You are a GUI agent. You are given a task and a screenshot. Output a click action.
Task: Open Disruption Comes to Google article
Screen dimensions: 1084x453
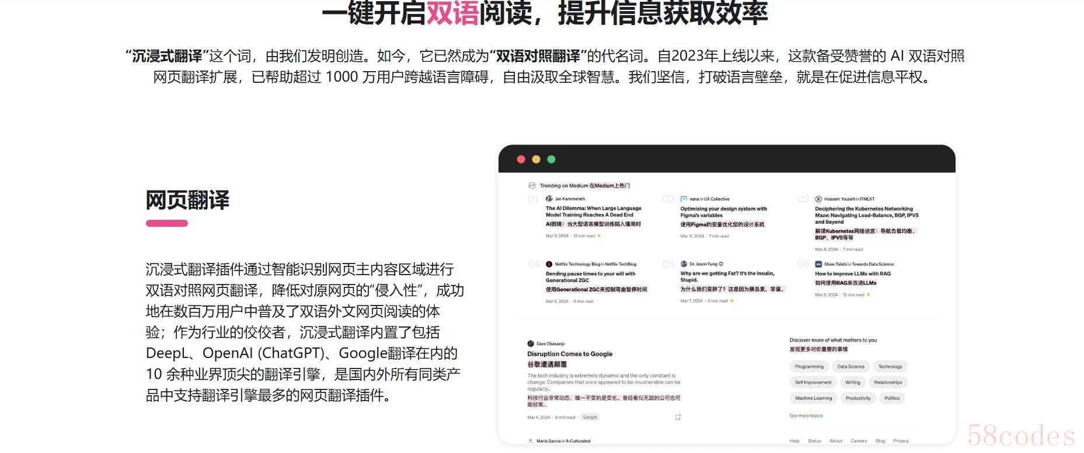pyautogui.click(x=570, y=354)
